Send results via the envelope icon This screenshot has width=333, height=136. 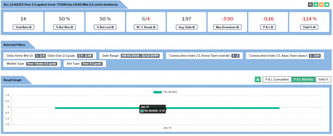pyautogui.click(x=326, y=5)
